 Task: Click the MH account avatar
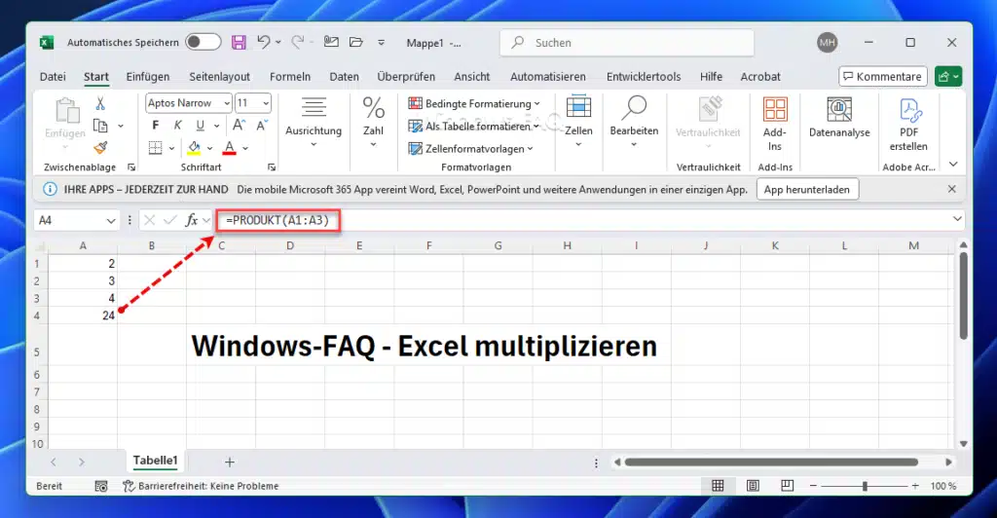(x=828, y=43)
